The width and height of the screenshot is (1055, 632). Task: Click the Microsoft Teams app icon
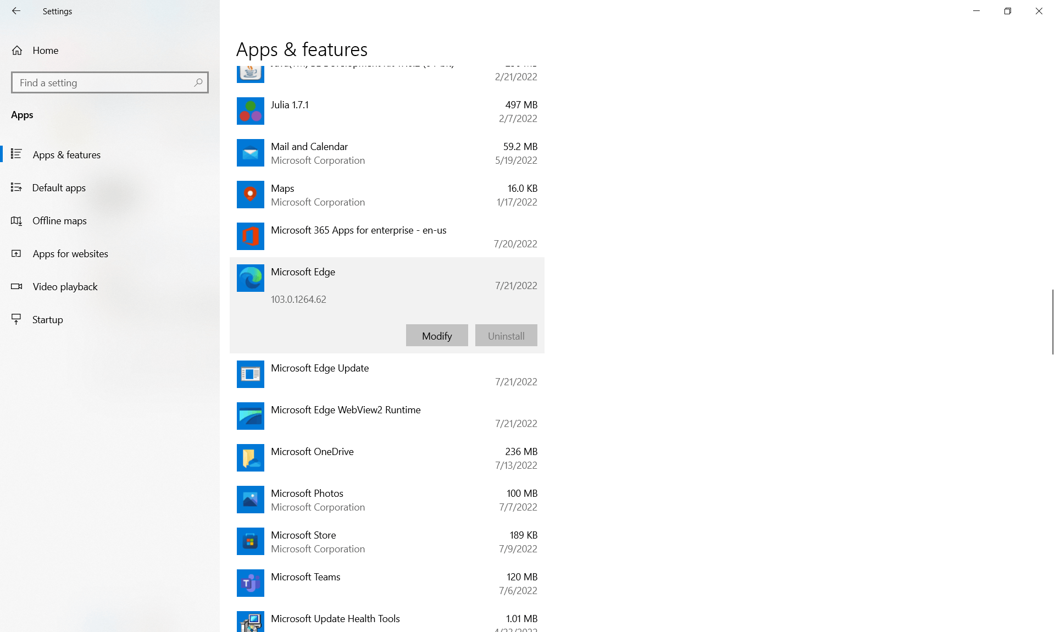pyautogui.click(x=250, y=583)
